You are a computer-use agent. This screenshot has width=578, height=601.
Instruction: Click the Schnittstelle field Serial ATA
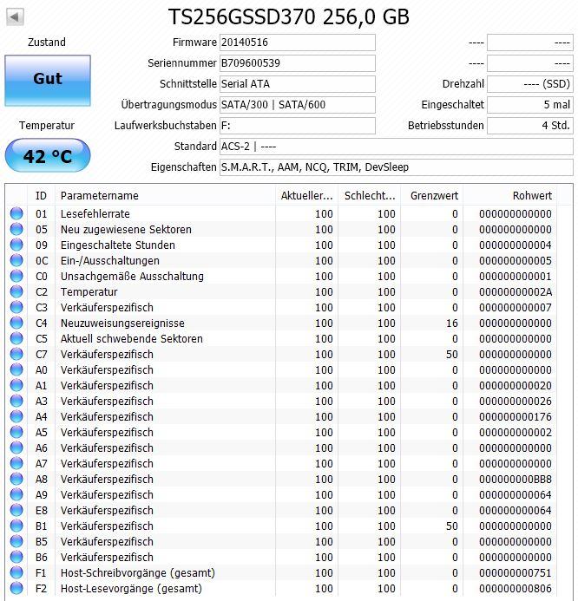(298, 84)
